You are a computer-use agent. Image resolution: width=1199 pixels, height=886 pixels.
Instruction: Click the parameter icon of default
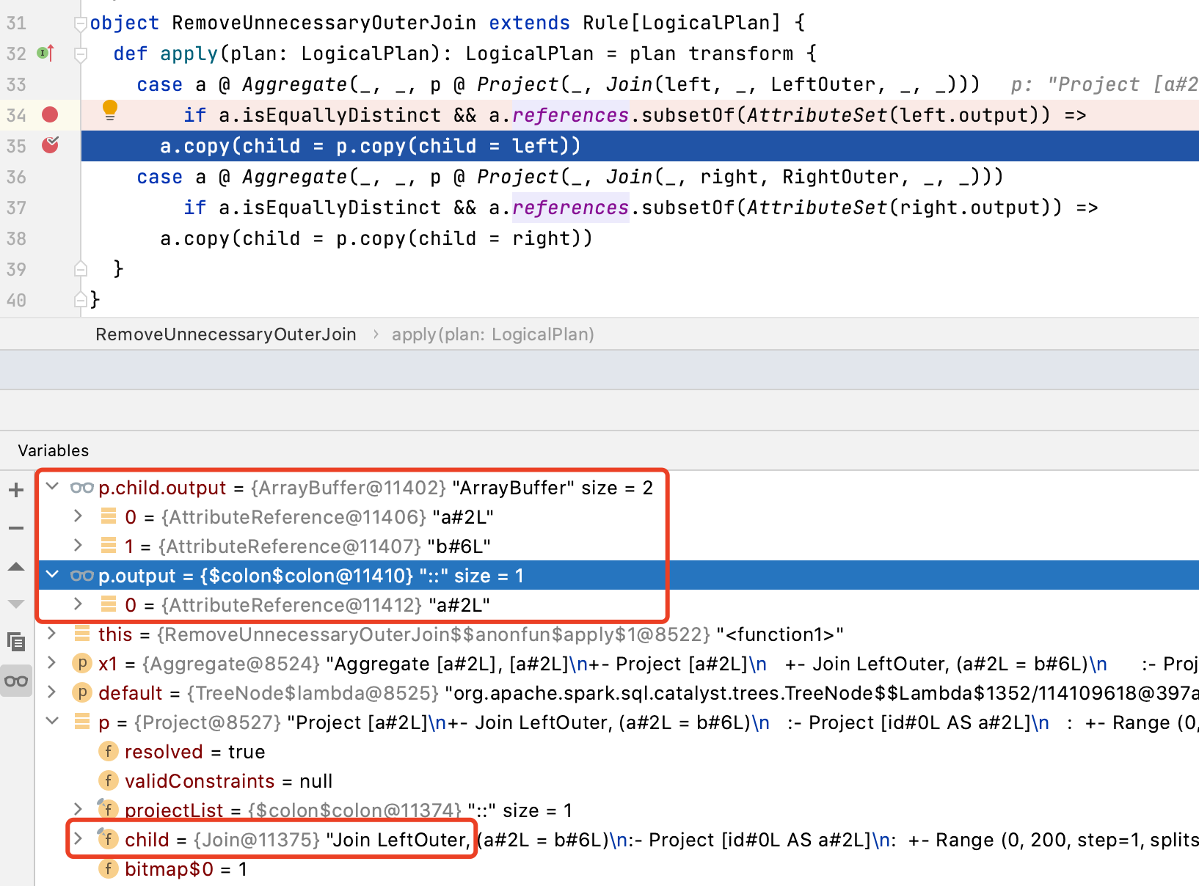click(81, 692)
